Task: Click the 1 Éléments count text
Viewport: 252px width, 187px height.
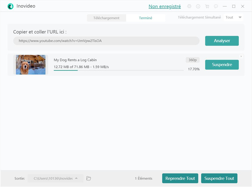Action: click(144, 178)
